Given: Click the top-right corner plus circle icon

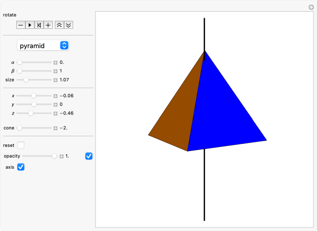Looking at the screenshot, I should [x=311, y=7].
